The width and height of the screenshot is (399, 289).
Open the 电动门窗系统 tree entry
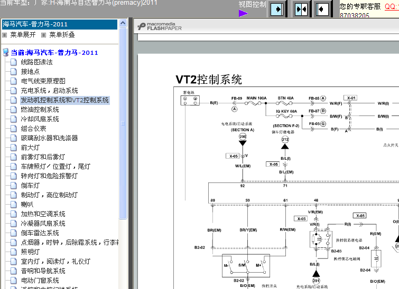click(40, 281)
